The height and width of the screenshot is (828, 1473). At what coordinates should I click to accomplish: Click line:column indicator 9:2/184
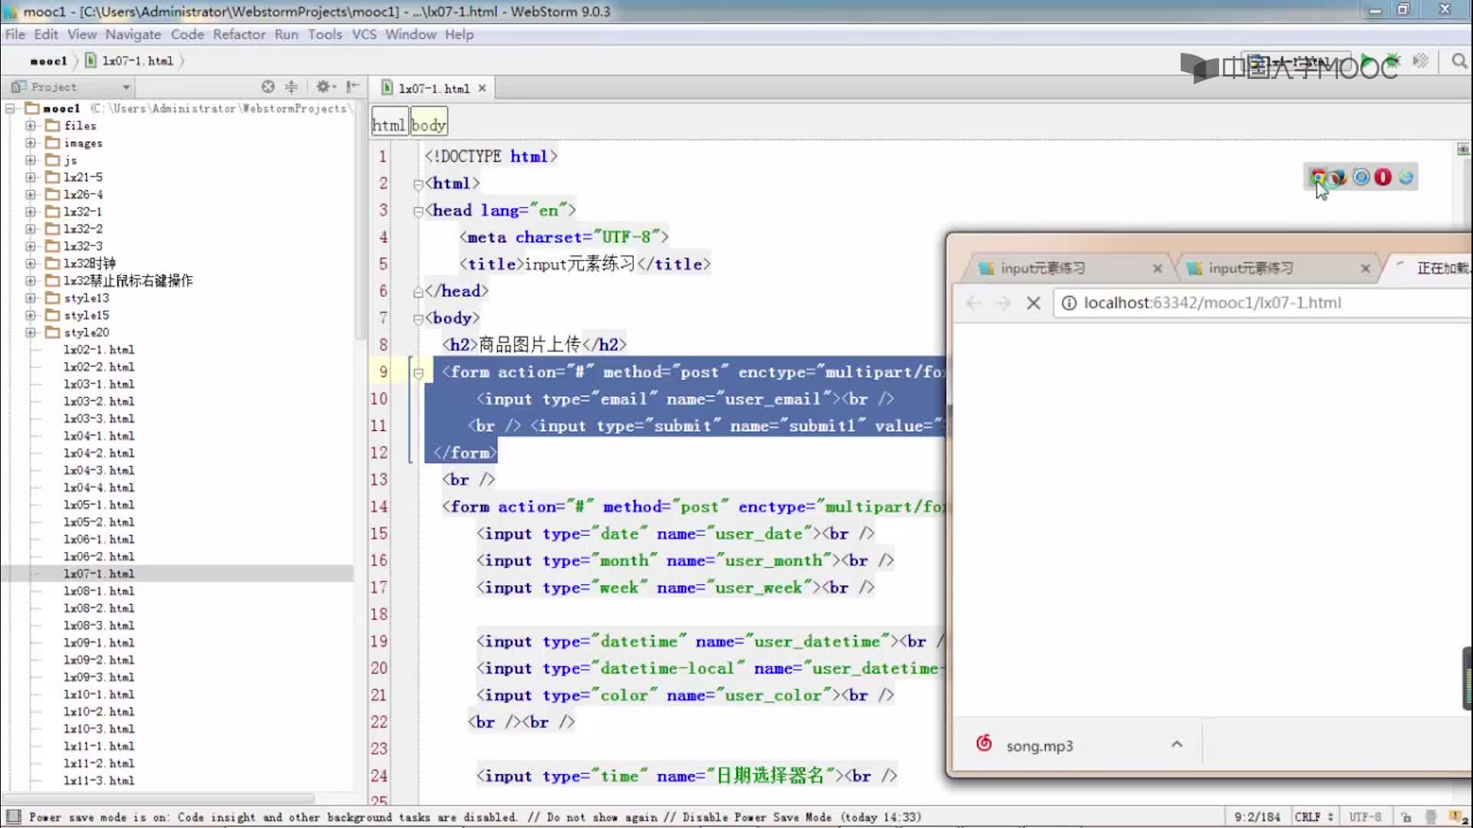coord(1257,817)
